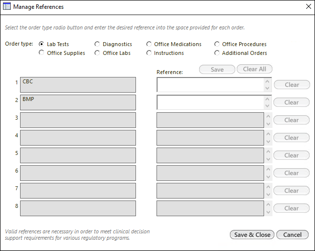Click the Clear button for row 5

tap(292, 155)
